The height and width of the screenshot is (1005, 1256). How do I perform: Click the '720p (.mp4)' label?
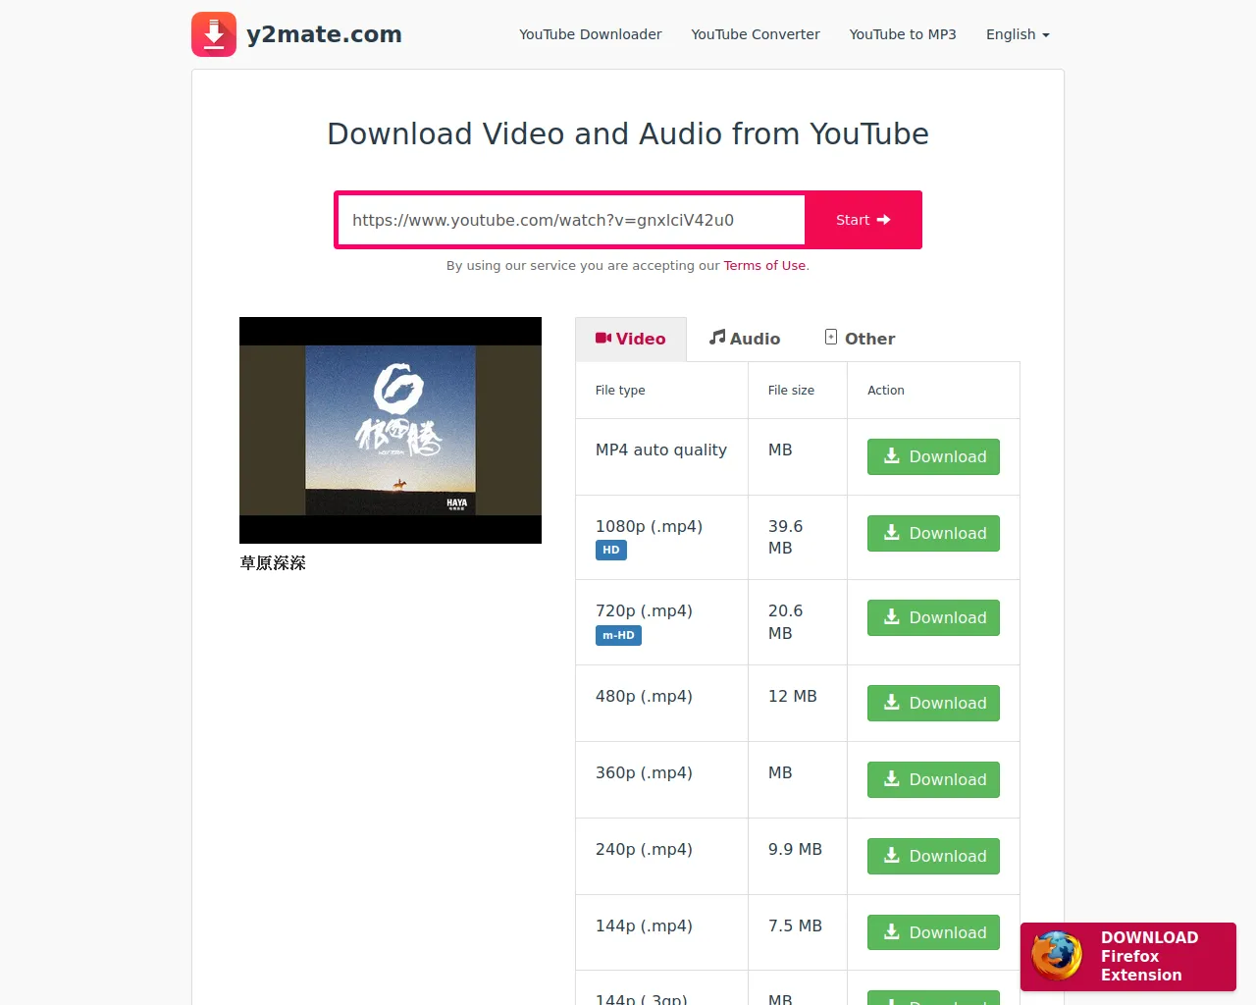[x=644, y=610]
